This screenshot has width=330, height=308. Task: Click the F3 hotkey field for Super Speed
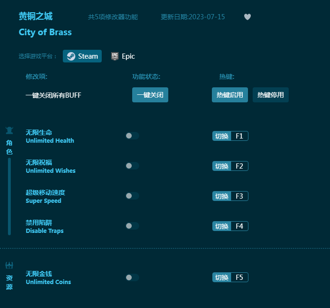pyautogui.click(x=239, y=196)
